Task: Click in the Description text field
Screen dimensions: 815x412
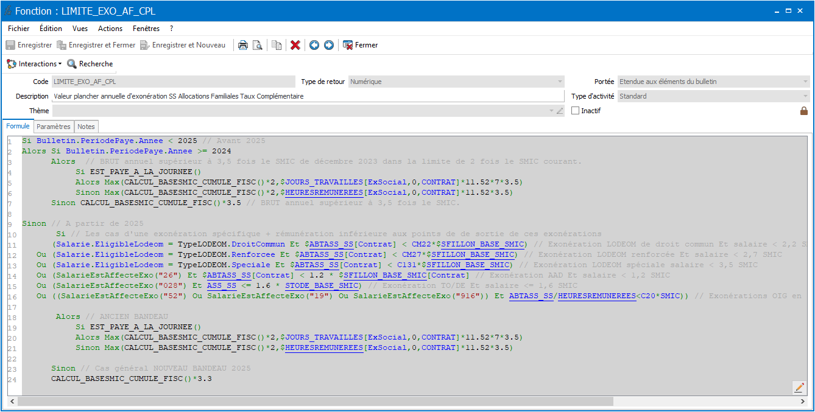Action: pos(308,96)
